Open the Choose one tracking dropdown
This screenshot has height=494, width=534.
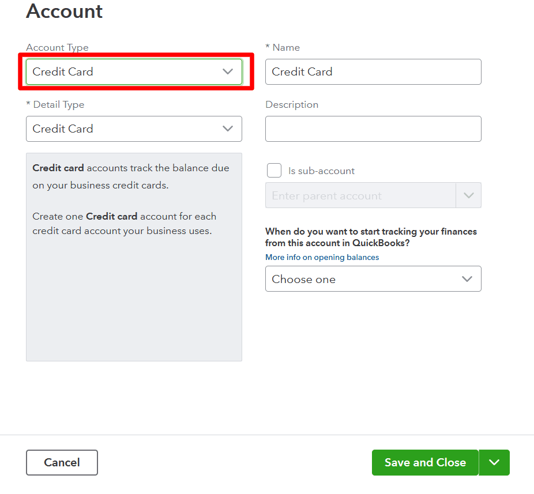click(x=373, y=279)
